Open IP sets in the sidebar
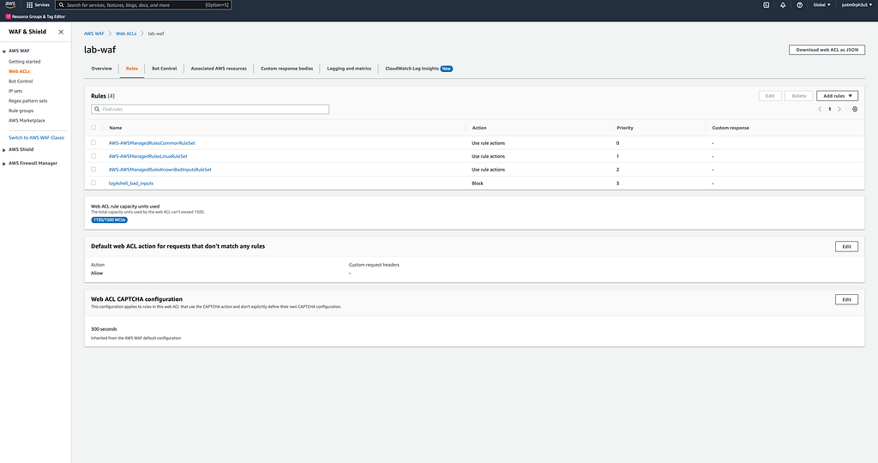Viewport: 878px width, 463px height. point(15,91)
